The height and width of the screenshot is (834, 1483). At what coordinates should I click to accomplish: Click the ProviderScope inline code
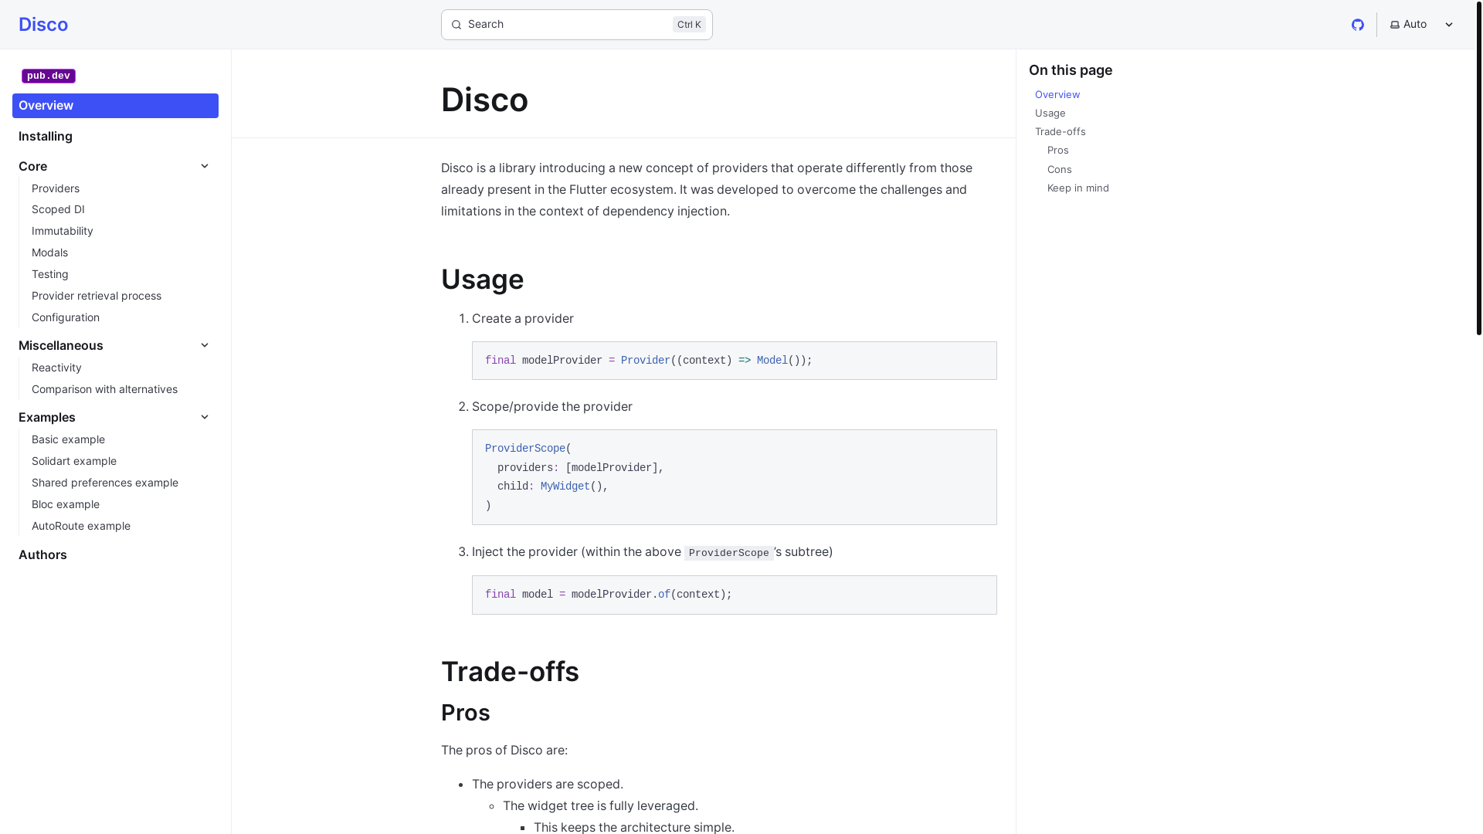click(x=728, y=553)
